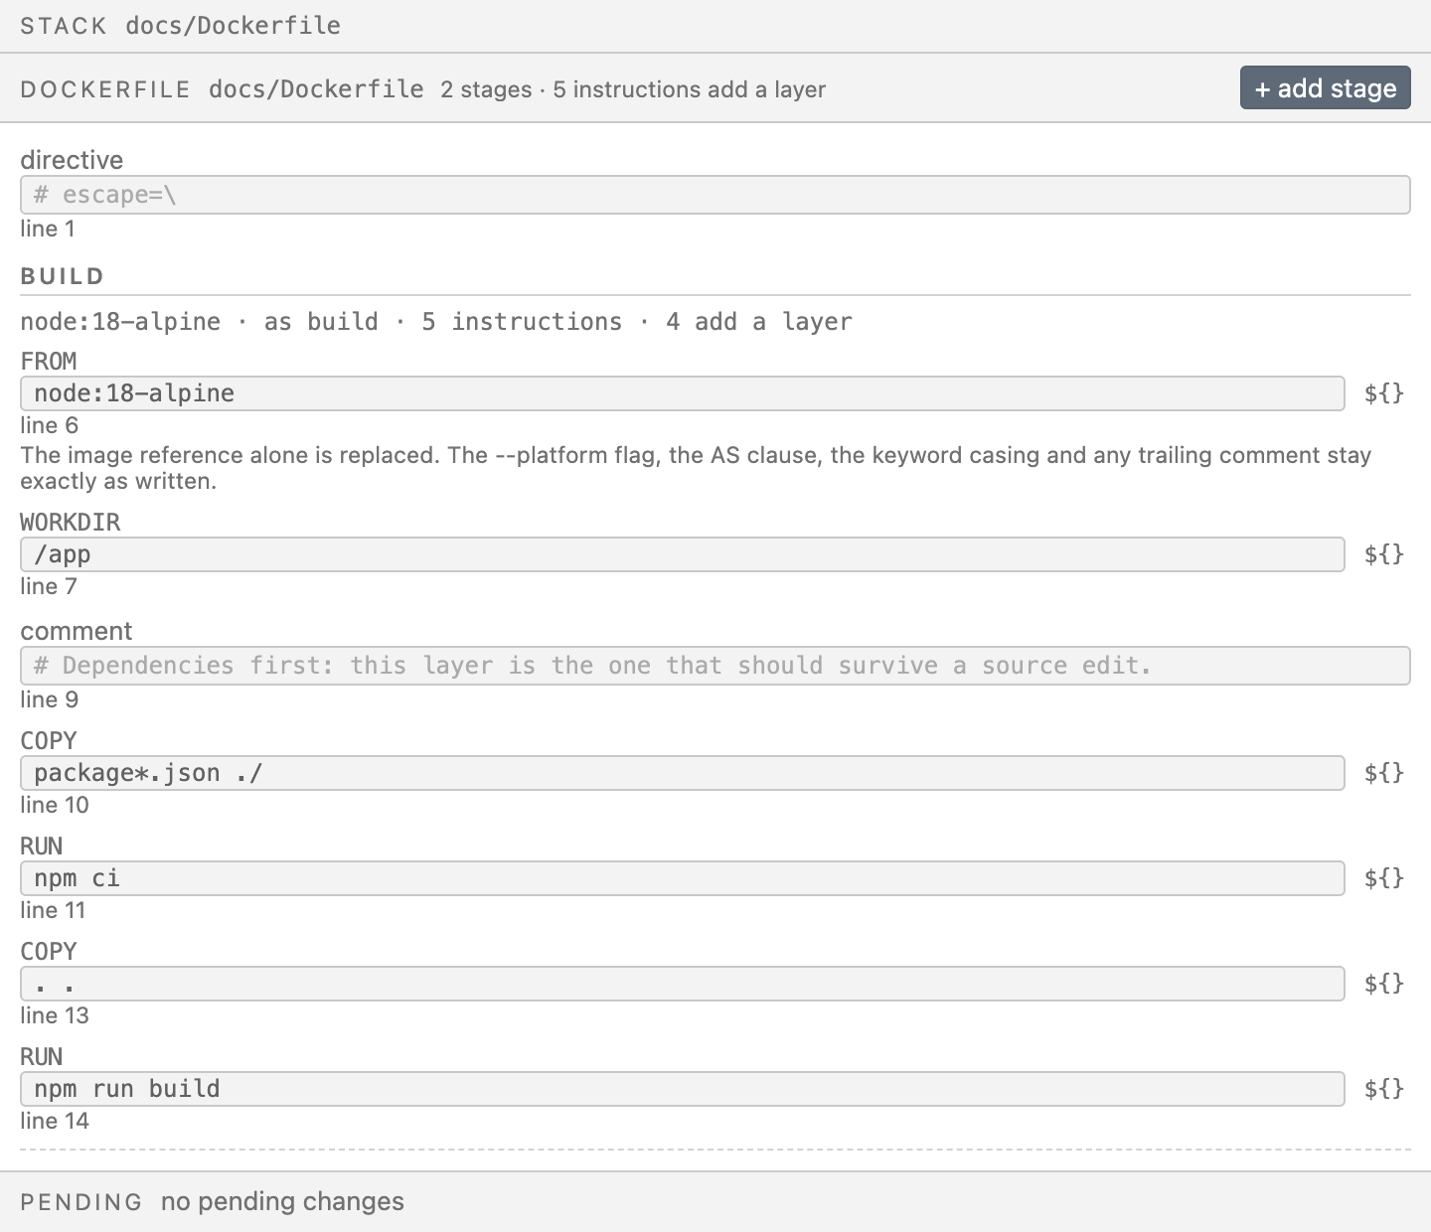The image size is (1431, 1232).
Task: Click 'no pending changes' status text
Action: pyautogui.click(x=282, y=1201)
